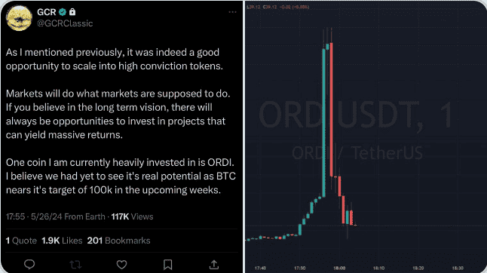Click the GCR display name
487x273 pixels.
pos(46,12)
